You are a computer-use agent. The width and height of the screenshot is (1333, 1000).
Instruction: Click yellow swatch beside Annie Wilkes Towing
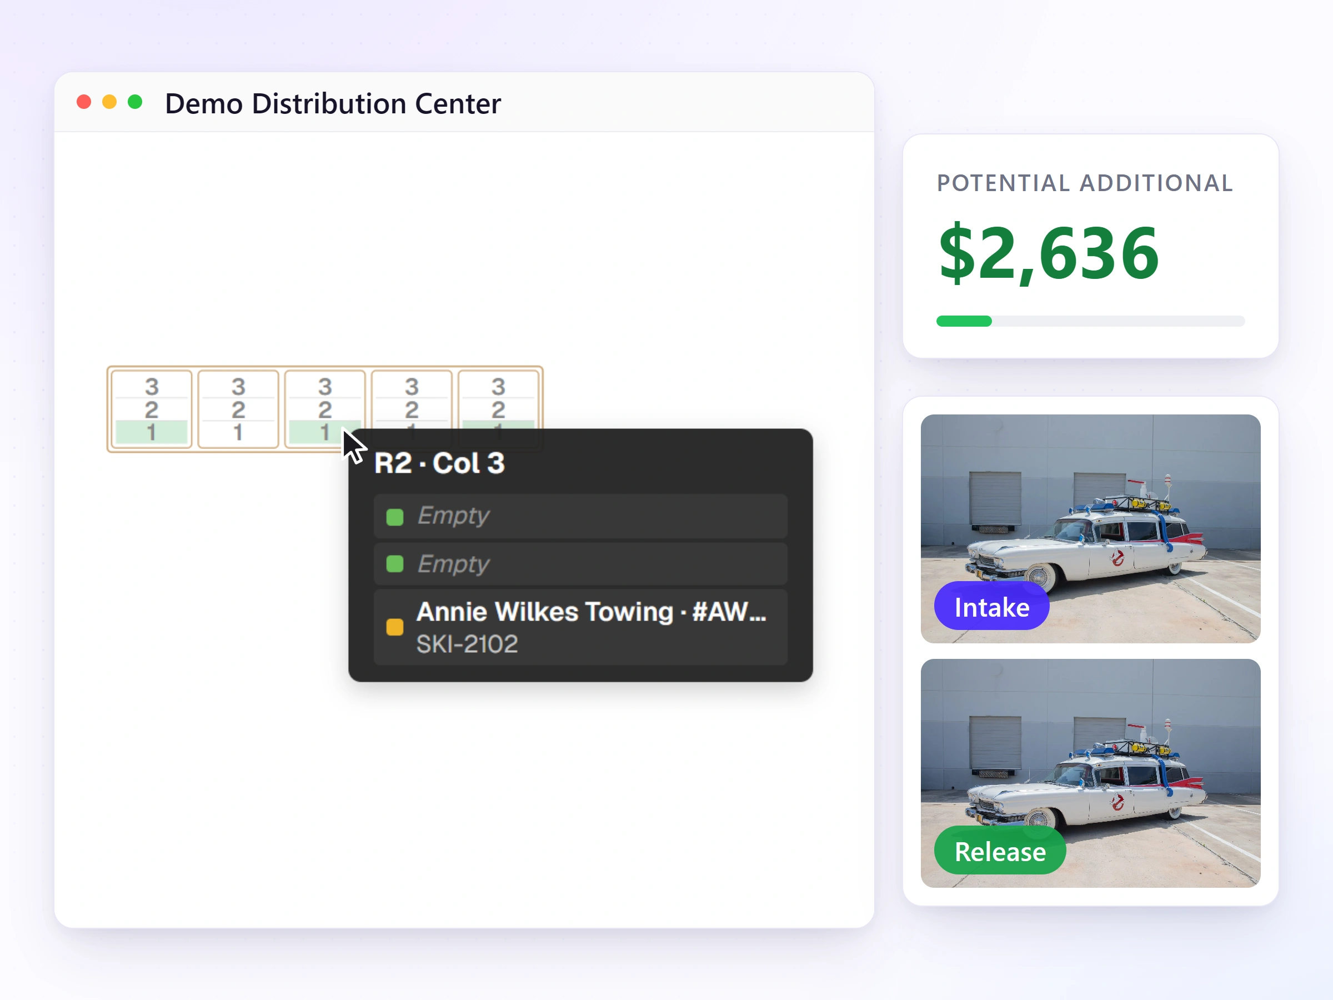click(395, 627)
